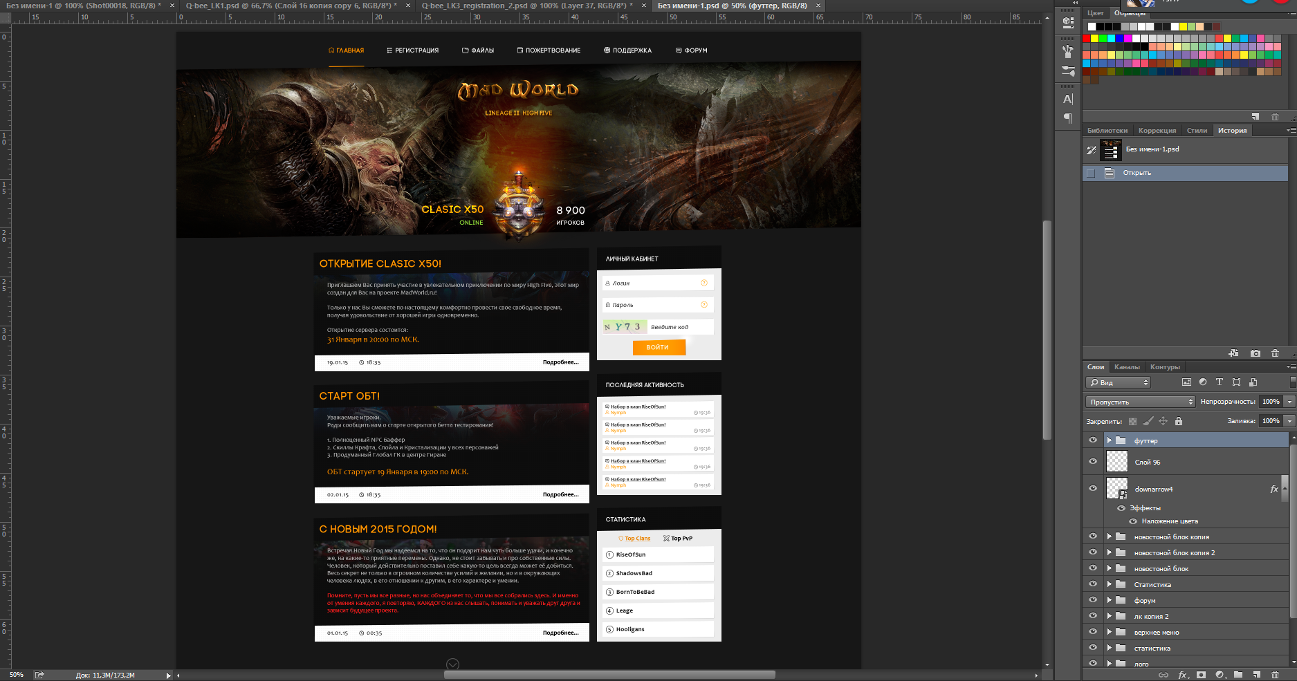Hide the форум layer group
The height and width of the screenshot is (681, 1297).
(x=1093, y=600)
